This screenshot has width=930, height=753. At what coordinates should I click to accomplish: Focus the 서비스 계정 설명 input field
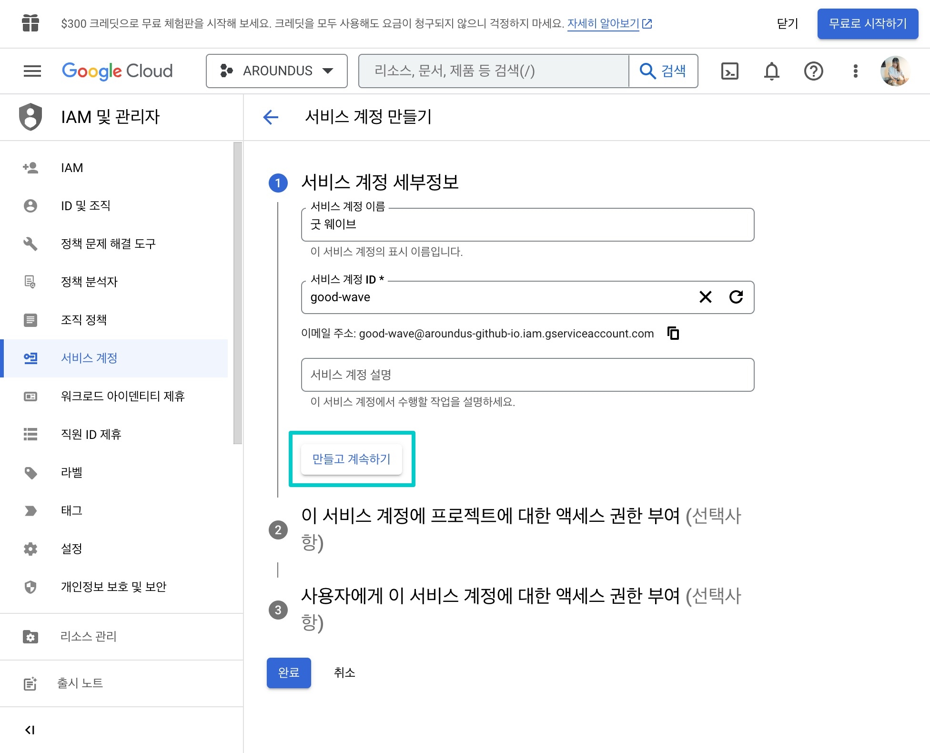point(527,375)
